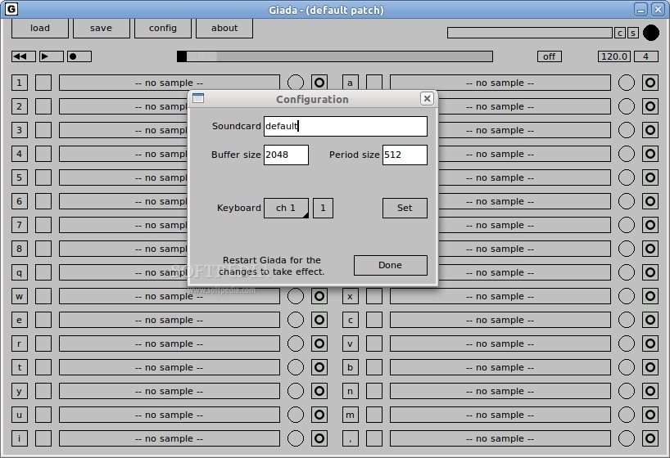Viewport: 670px width, 458px height.
Task: Open the 'off' quantize selector
Action: click(549, 56)
